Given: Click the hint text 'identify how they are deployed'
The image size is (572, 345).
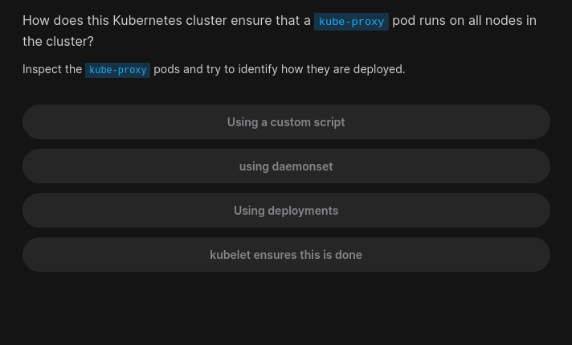Looking at the screenshot, I should pyautogui.click(x=321, y=69).
